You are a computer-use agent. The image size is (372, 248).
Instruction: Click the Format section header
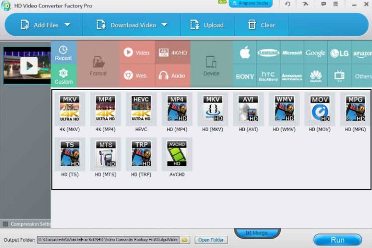(98, 64)
